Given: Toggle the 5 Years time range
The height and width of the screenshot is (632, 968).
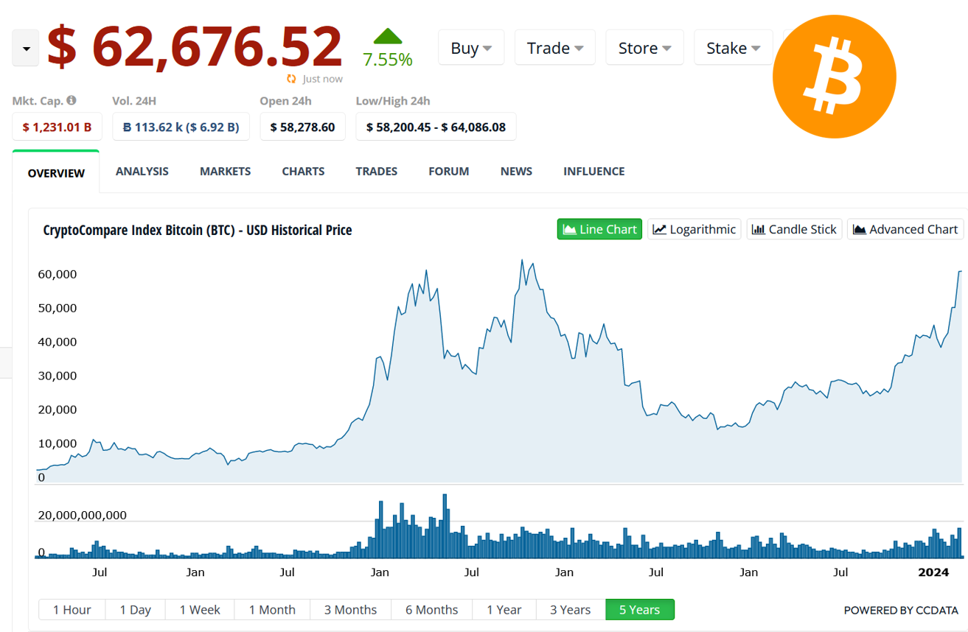Looking at the screenshot, I should click(x=639, y=609).
